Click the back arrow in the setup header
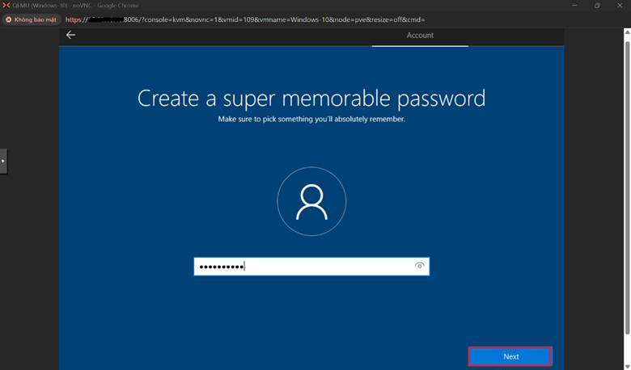This screenshot has width=631, height=370. pyautogui.click(x=70, y=35)
